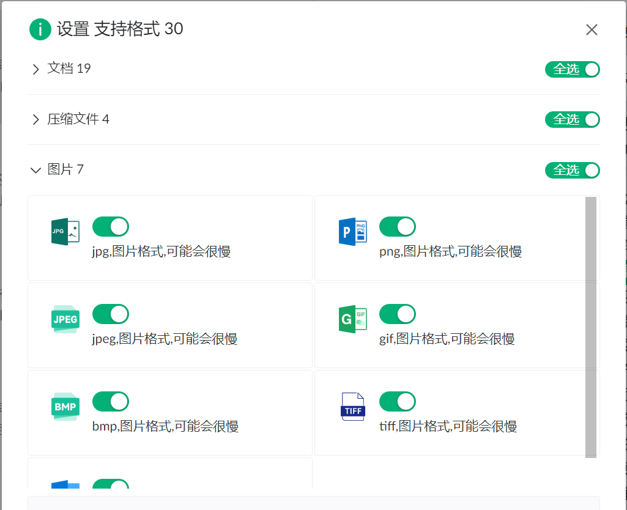
Task: Disable the jpg format toggle
Action: [111, 227]
